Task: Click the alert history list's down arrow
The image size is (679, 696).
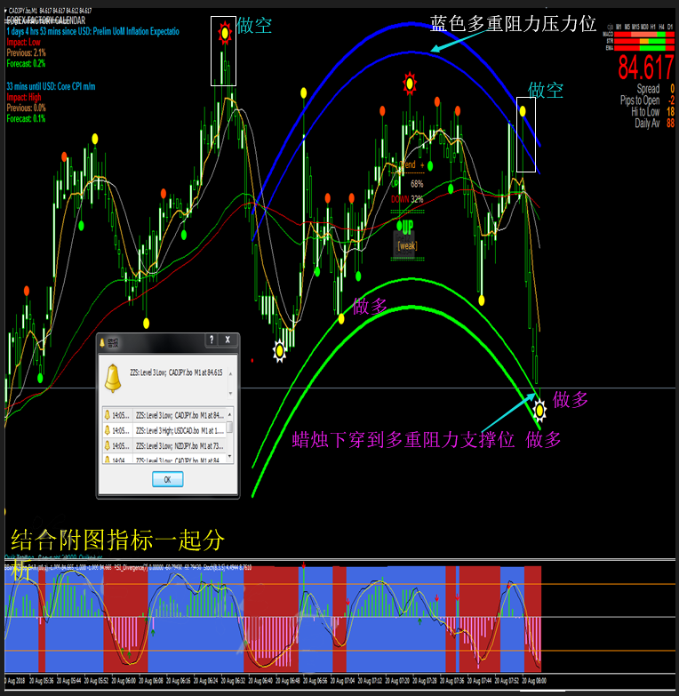Action: [229, 456]
